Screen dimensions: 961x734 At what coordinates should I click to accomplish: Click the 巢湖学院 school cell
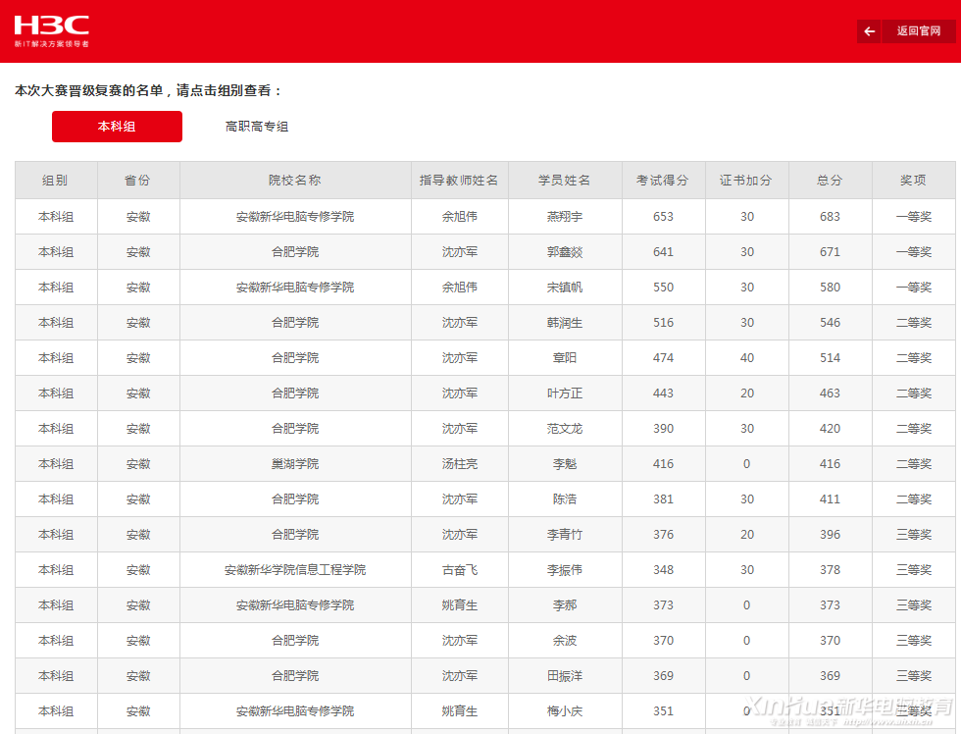pos(295,464)
